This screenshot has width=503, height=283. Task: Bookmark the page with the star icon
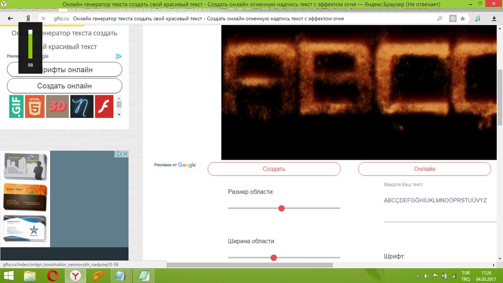tap(463, 19)
